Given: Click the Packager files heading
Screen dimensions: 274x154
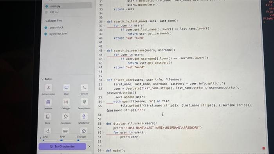Looking at the screenshot, I should pyautogui.click(x=53, y=21).
